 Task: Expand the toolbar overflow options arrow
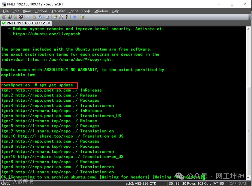pyautogui.click(x=250, y=17)
